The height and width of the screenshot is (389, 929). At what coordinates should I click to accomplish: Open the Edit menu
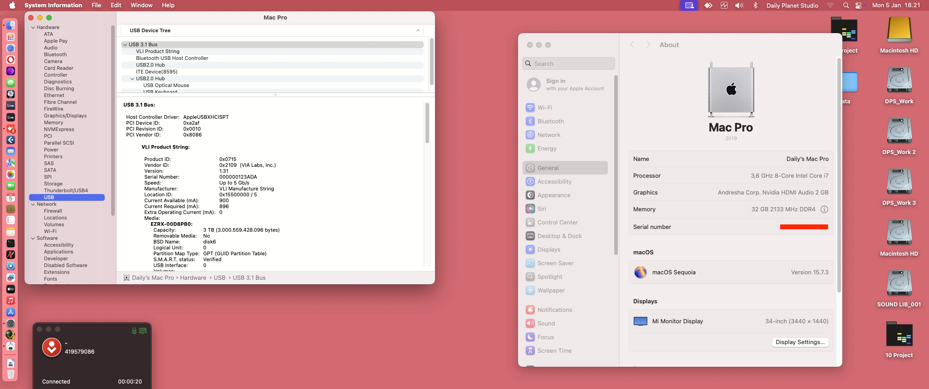tap(116, 5)
